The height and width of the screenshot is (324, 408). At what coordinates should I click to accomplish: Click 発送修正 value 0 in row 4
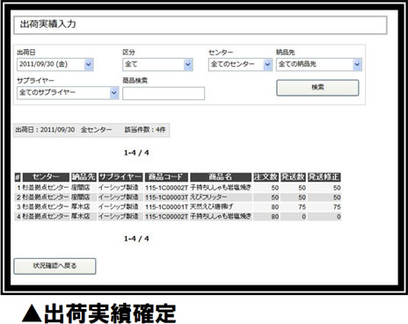(339, 217)
